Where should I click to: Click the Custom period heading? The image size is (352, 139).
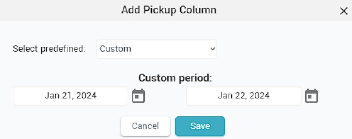[x=175, y=78]
